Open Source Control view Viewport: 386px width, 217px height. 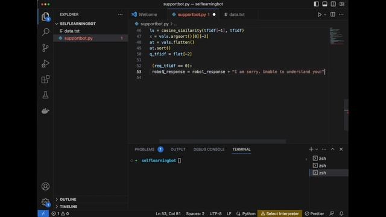tap(45, 48)
